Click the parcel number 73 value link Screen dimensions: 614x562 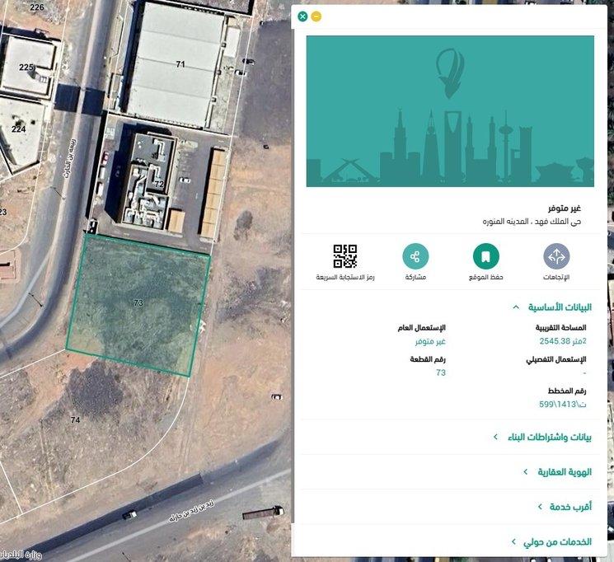tap(441, 372)
